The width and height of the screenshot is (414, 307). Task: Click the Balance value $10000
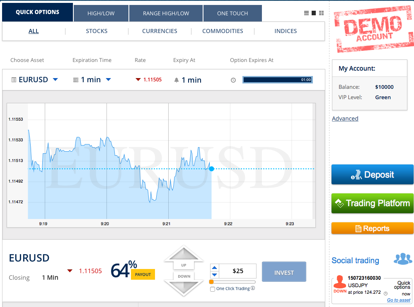click(x=384, y=87)
